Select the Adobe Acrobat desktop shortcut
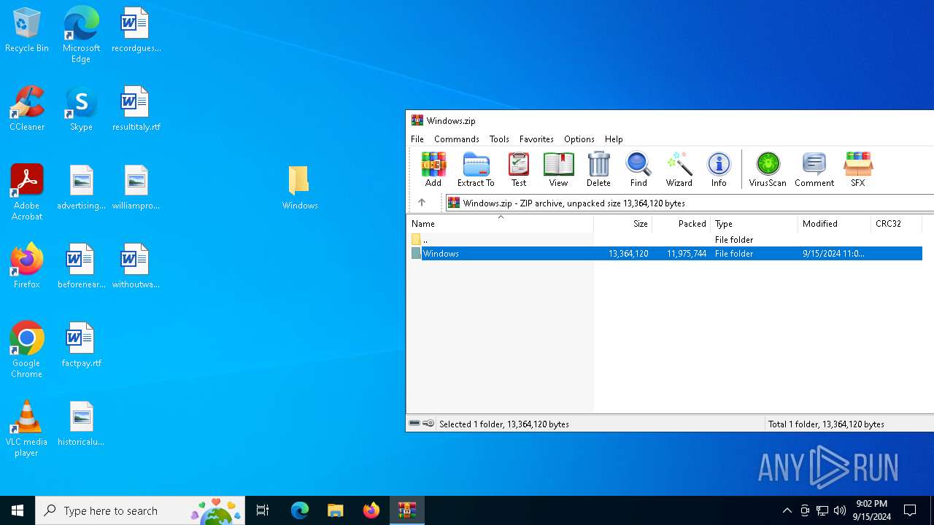 click(x=27, y=192)
